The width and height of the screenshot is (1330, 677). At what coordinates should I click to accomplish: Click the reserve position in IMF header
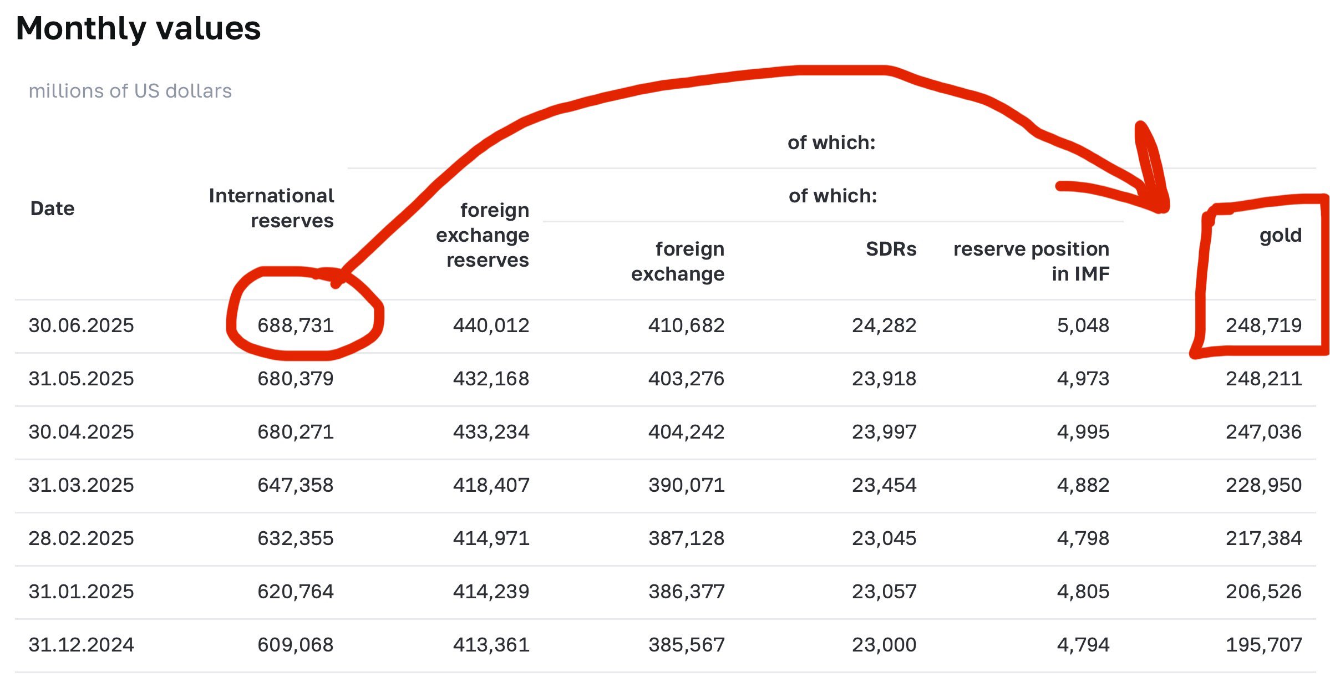click(x=1031, y=261)
